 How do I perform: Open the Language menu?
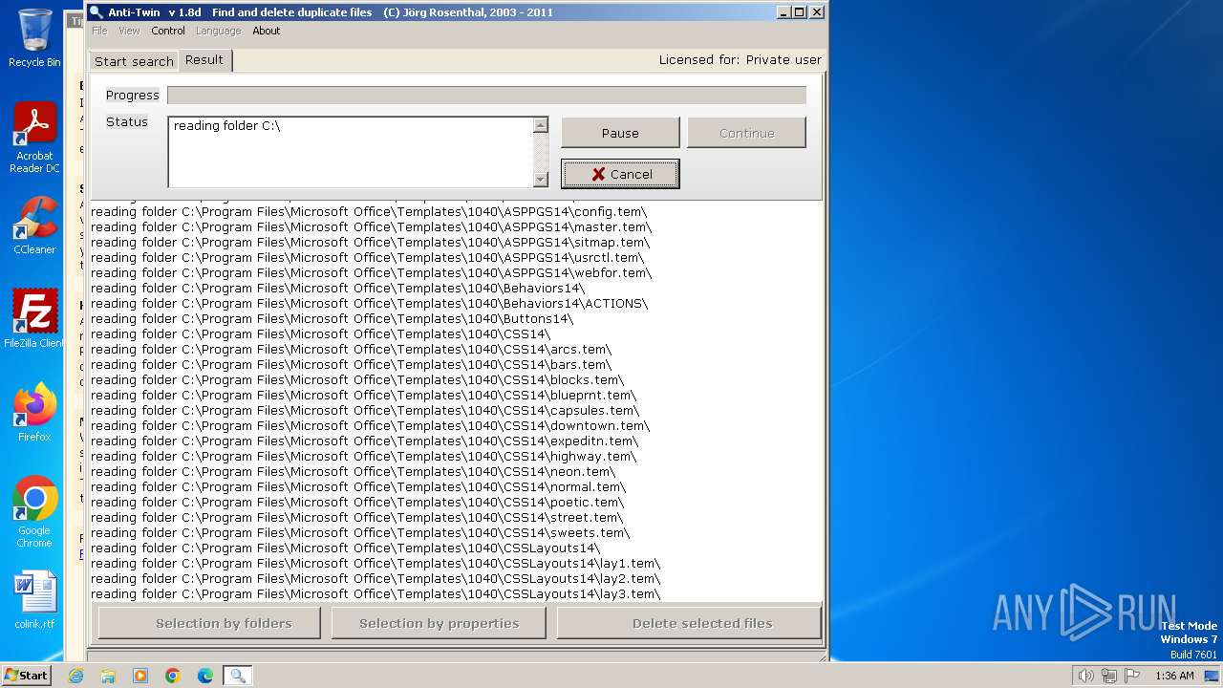coord(218,31)
